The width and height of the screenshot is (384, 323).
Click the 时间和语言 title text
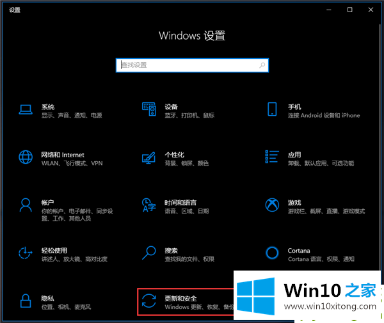[180, 203]
